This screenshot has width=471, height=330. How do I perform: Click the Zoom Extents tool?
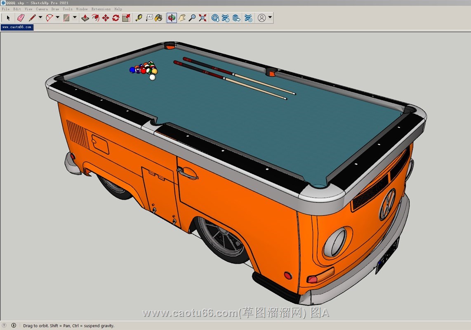[x=203, y=18]
